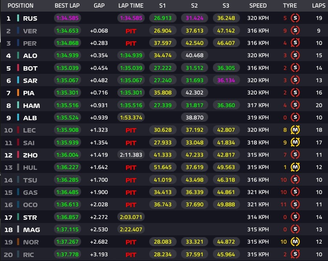The width and height of the screenshot is (328, 261).
Task: Click Verstappen's soft tyre icon
Action: [x=295, y=31]
